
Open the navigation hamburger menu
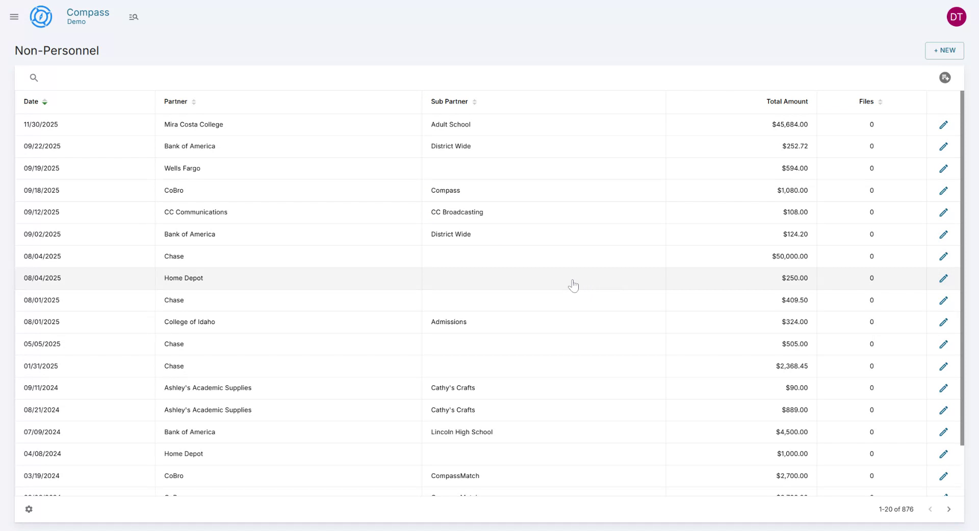click(x=14, y=16)
